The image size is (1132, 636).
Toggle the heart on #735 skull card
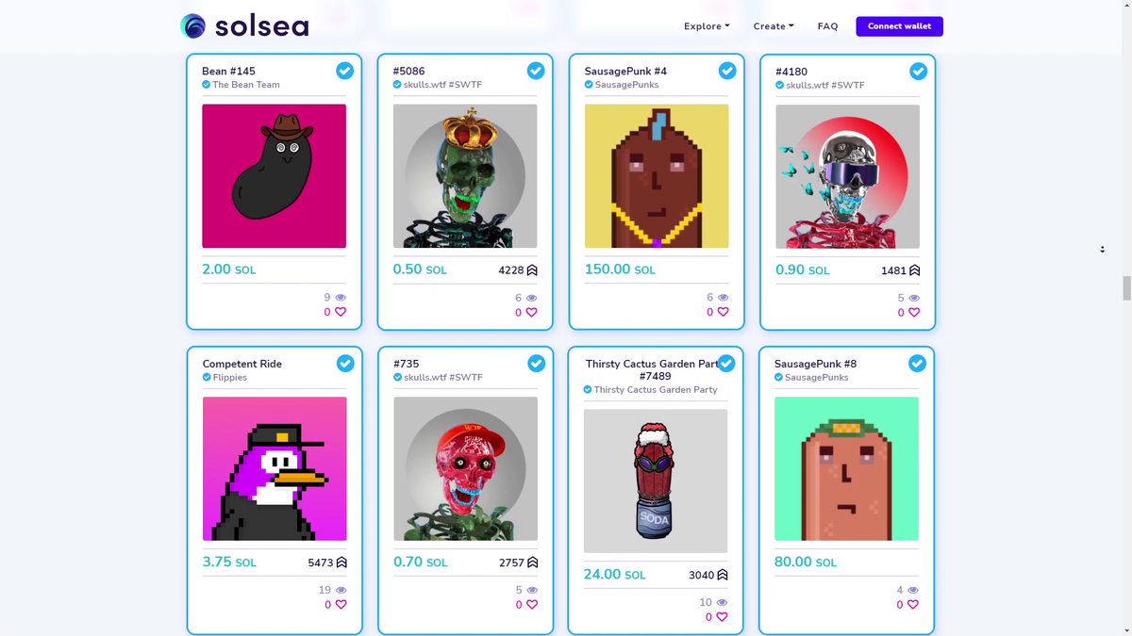pos(531,605)
